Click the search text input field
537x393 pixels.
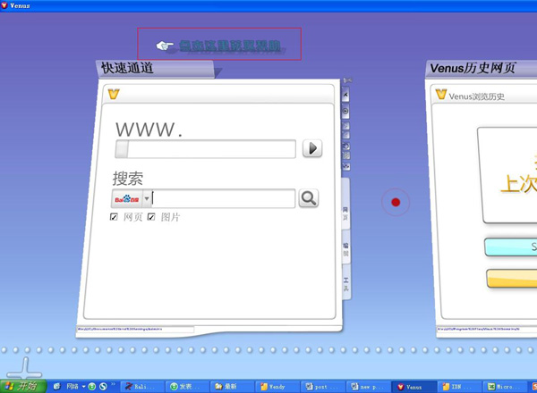click(x=224, y=198)
